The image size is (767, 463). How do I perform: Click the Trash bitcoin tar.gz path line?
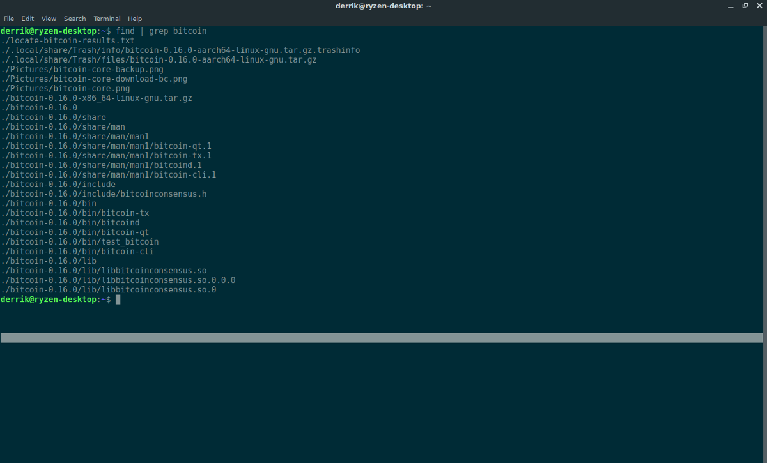click(159, 59)
